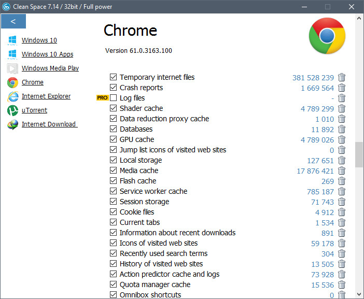The height and width of the screenshot is (299, 364).
Task: Delete Temporary internet files via trash icon
Action: click(342, 77)
